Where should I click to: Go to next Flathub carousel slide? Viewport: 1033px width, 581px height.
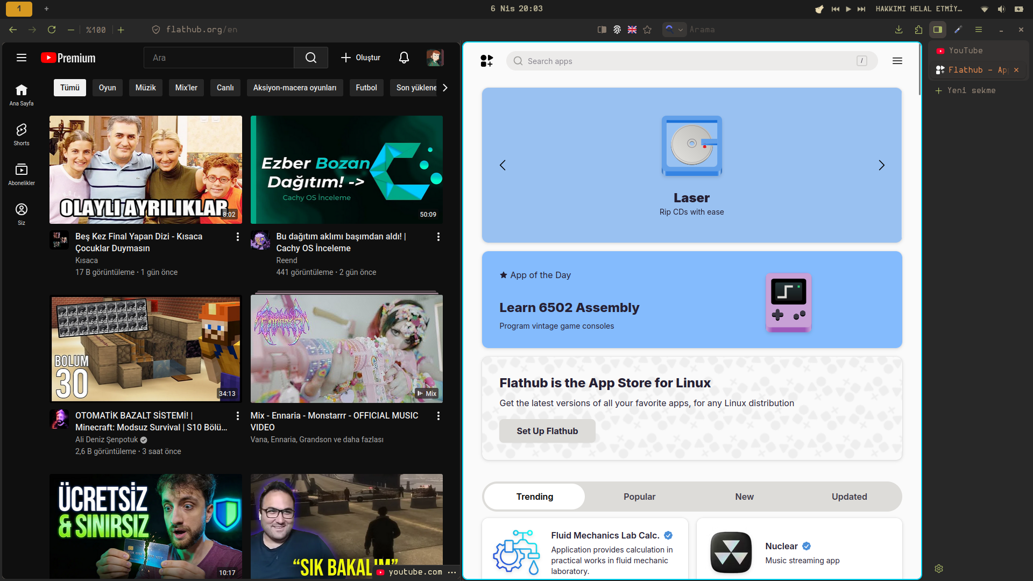click(881, 165)
